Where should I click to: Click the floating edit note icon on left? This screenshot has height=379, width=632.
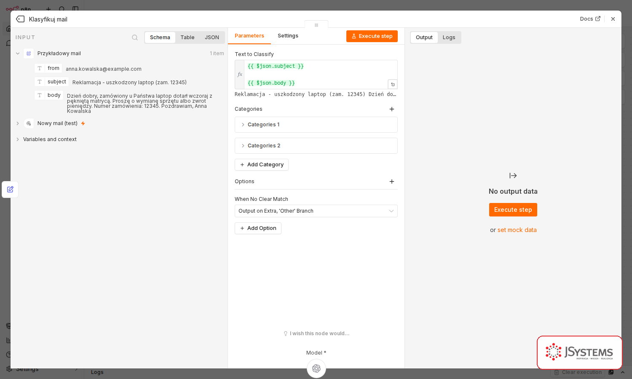click(x=10, y=189)
